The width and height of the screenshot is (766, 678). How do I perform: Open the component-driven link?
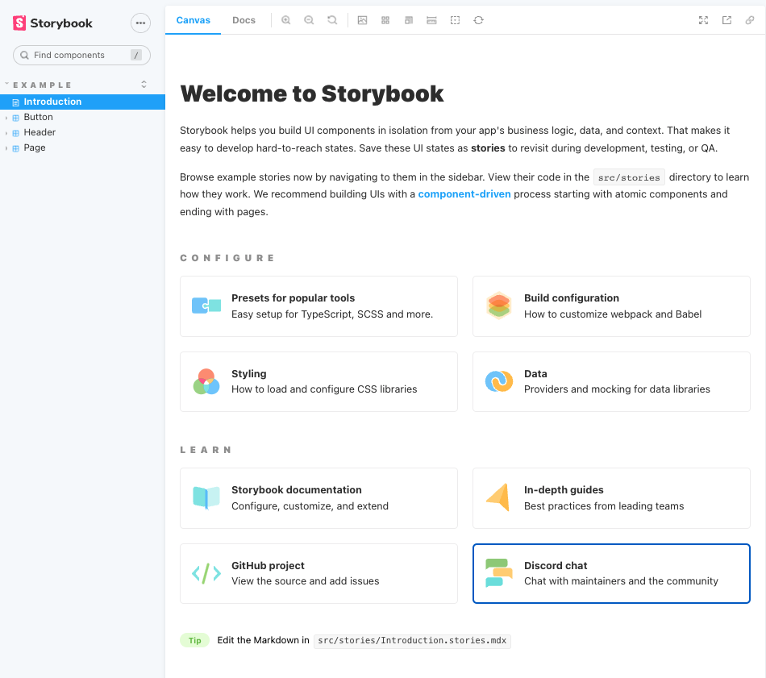click(x=464, y=194)
